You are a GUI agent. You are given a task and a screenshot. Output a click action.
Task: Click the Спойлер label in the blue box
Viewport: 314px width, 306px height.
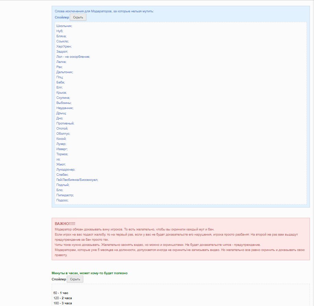click(x=62, y=17)
